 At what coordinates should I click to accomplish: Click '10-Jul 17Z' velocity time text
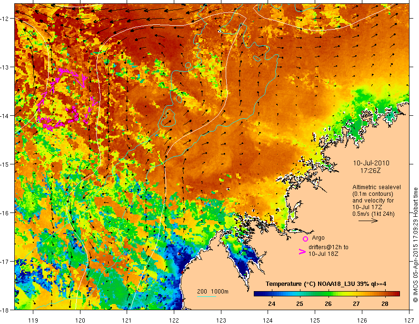[367, 207]
